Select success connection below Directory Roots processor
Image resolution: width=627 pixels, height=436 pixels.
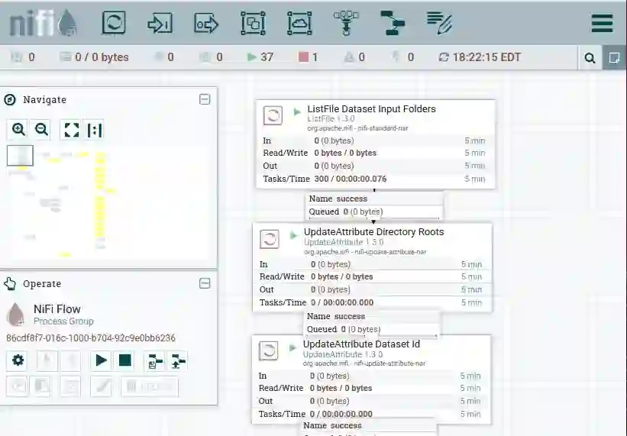coord(373,323)
